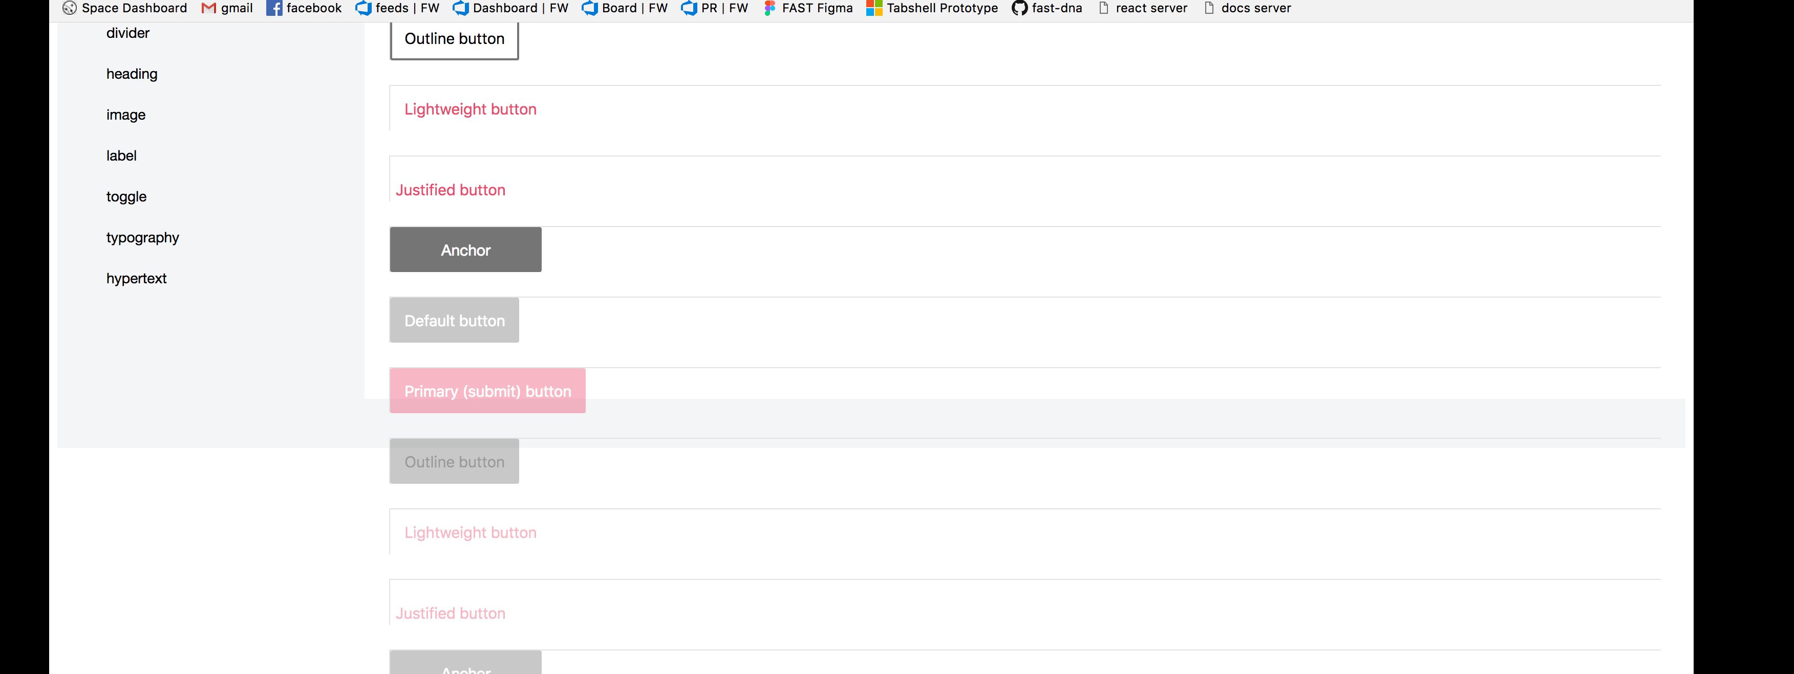1794x674 pixels.
Task: Click the disabled Default button
Action: pyautogui.click(x=454, y=321)
